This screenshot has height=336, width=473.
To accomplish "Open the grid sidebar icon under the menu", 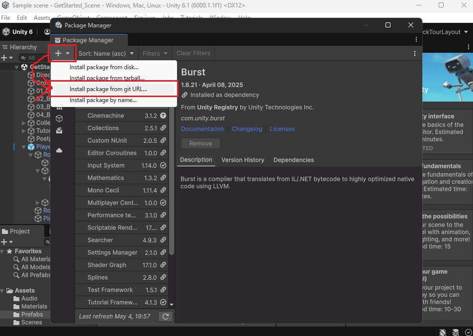I will coord(59,108).
